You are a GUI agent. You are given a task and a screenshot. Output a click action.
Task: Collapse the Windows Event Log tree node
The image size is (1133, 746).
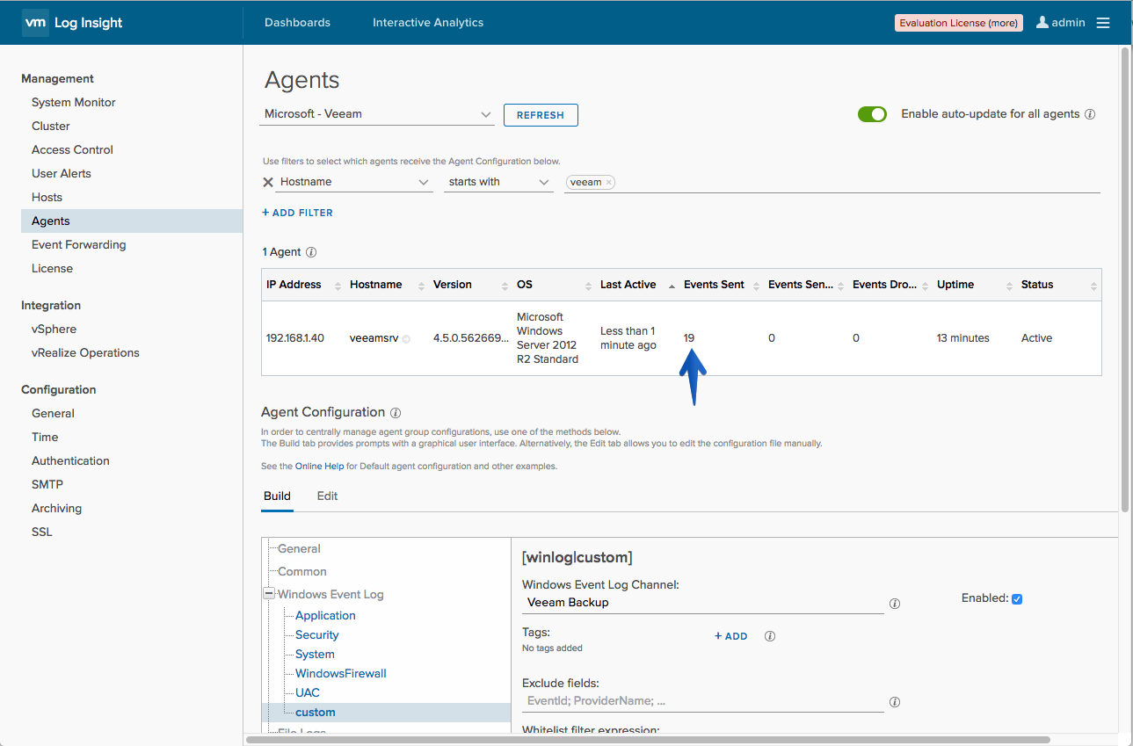coord(268,594)
